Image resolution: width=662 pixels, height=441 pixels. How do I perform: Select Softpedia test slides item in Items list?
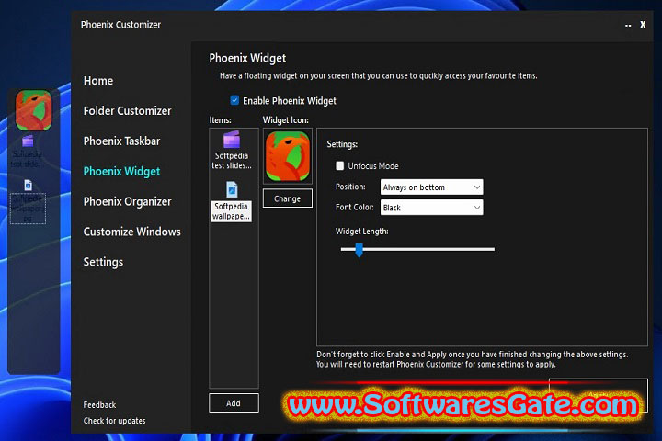232,151
